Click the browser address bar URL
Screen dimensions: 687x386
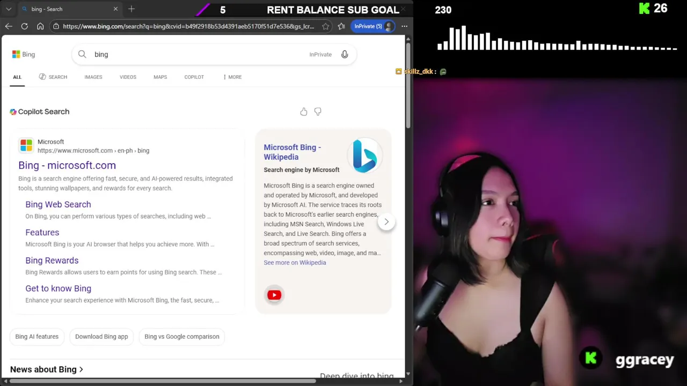tap(188, 26)
